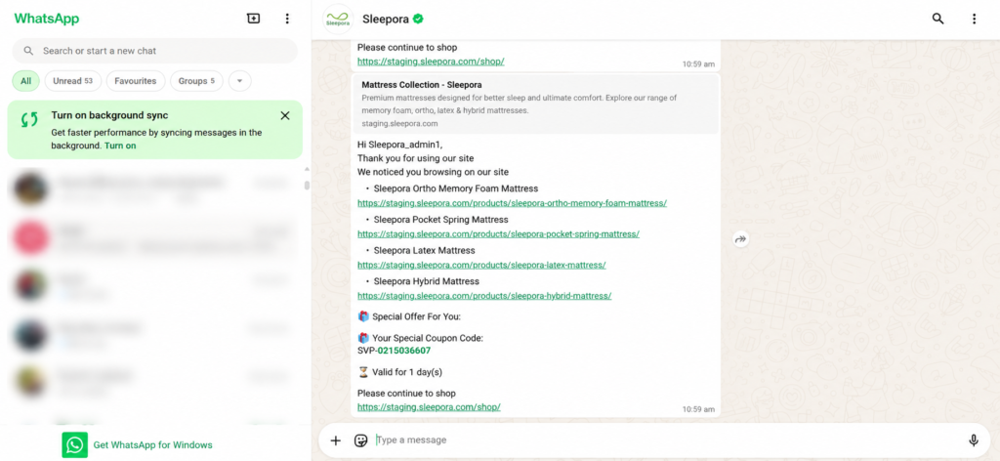
Task: Expand more chat filters dropdown
Action: pyautogui.click(x=240, y=81)
